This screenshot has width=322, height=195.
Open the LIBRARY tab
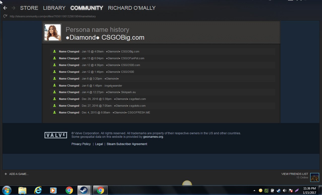point(54,8)
